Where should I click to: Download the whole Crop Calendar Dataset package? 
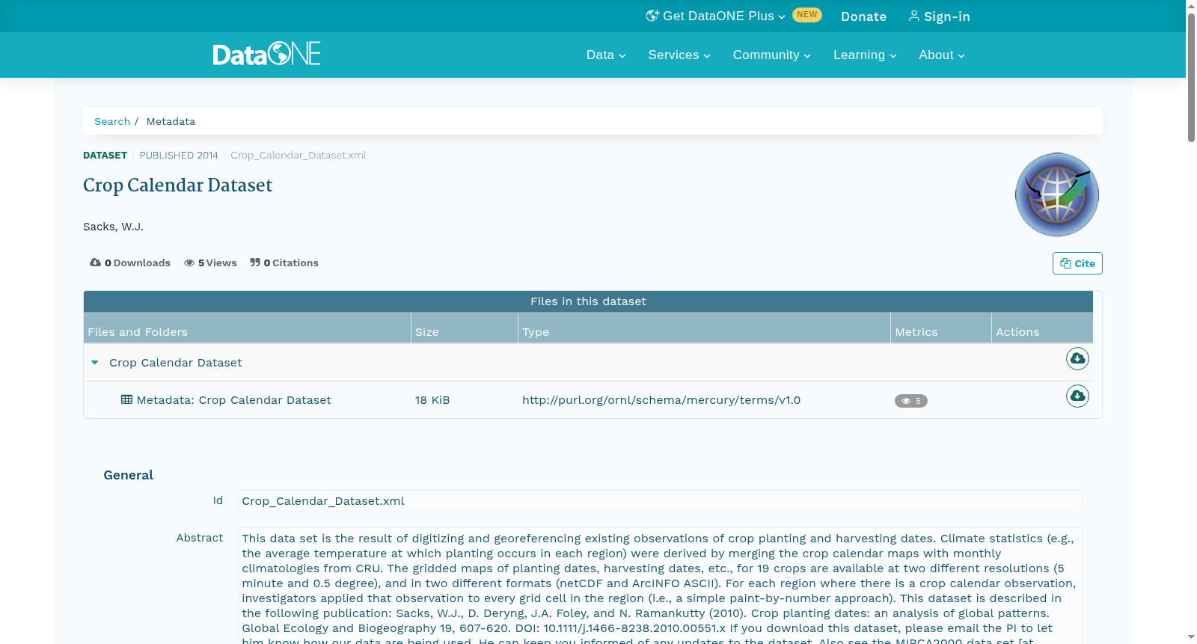coord(1077,359)
